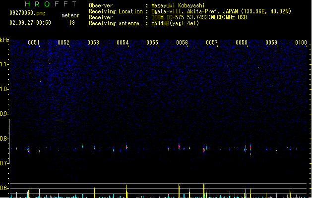Click the 0.8 kHz axis label
This screenshot has height=198, width=312.
4,139
